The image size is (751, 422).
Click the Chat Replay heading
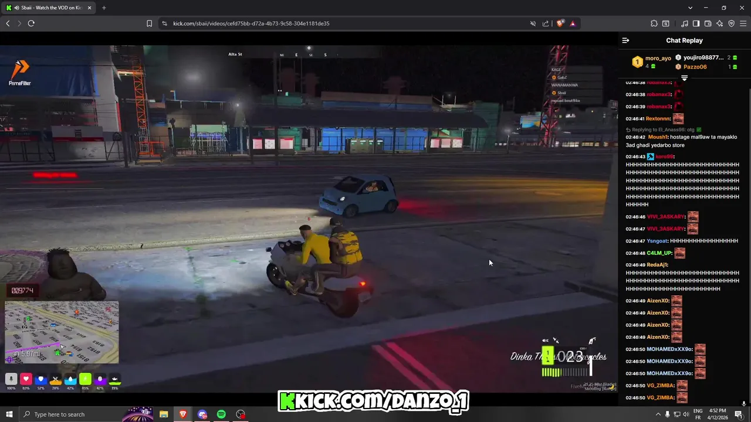[x=684, y=40]
